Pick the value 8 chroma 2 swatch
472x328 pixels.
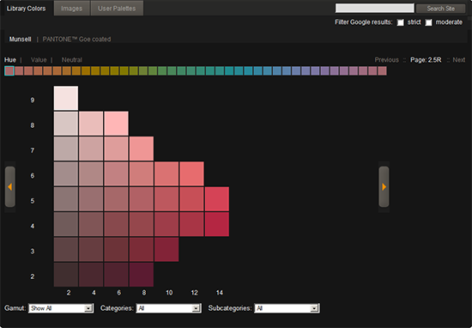66,124
